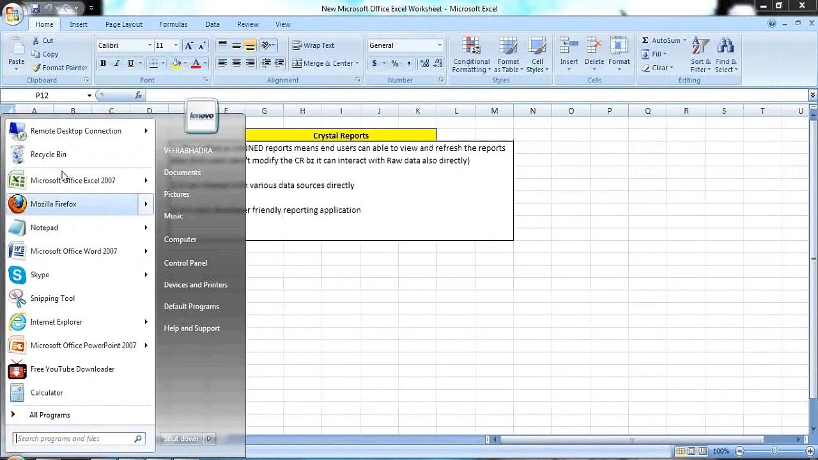The width and height of the screenshot is (818, 460).
Task: Click the Search programs and files box
Action: tap(79, 438)
